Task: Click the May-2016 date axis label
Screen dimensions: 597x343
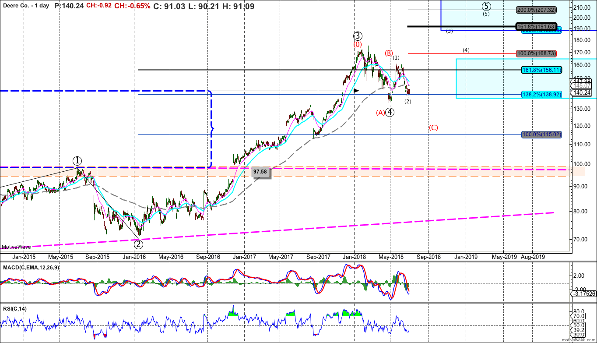Action: (171, 257)
